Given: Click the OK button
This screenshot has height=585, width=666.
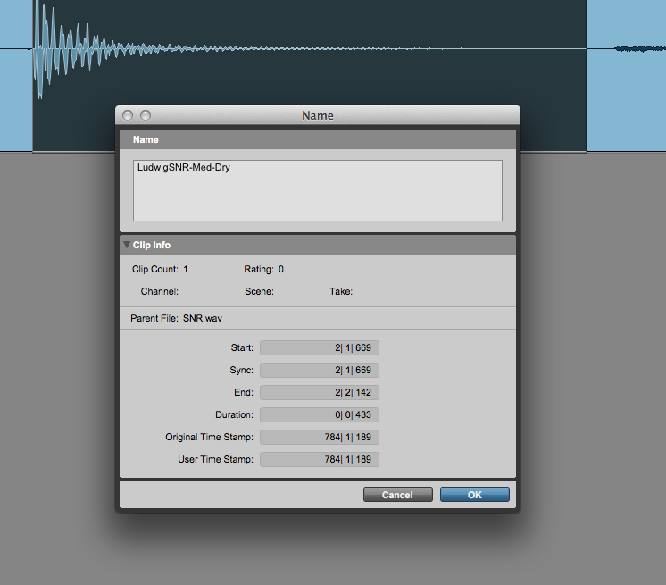Looking at the screenshot, I should point(474,495).
